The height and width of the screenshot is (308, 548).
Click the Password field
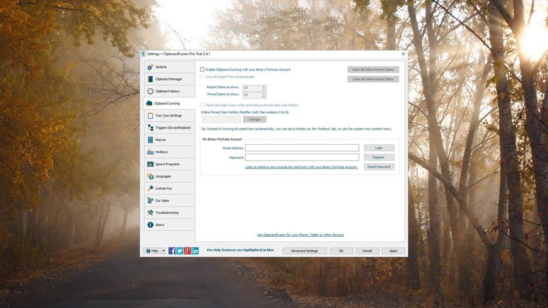(x=302, y=157)
